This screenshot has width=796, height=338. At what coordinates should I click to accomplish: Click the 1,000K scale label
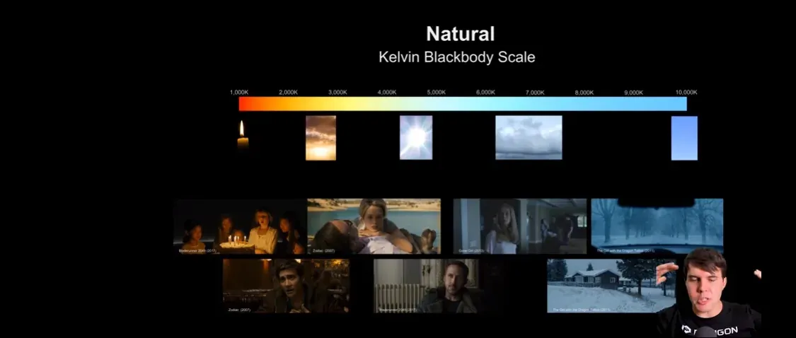(x=239, y=93)
